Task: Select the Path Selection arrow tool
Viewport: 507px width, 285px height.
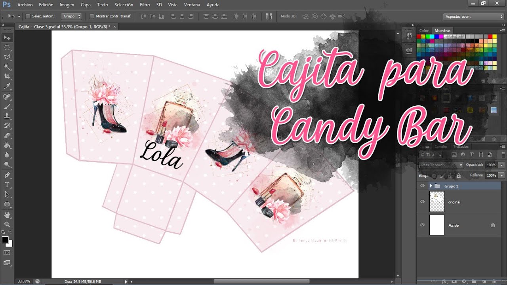Action: (7, 194)
